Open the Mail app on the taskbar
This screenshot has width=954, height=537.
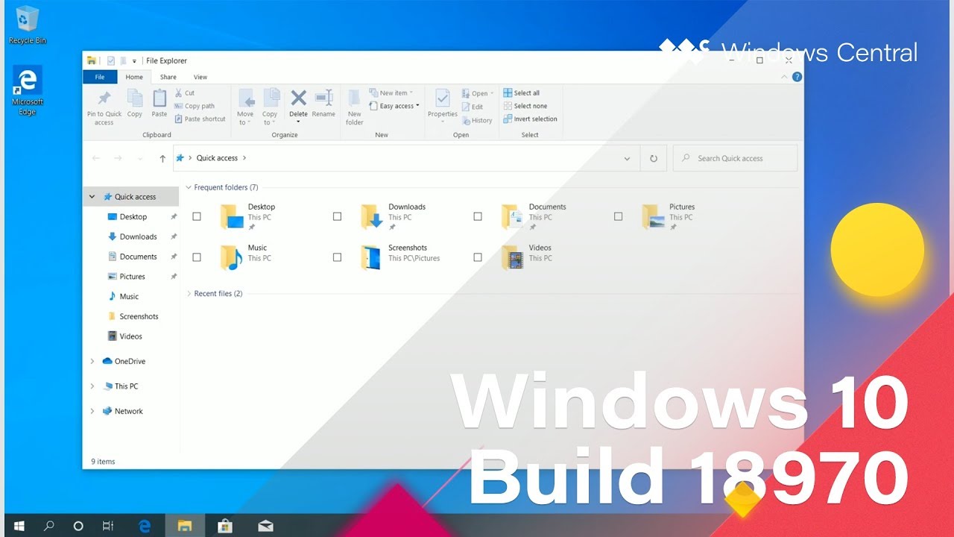265,526
